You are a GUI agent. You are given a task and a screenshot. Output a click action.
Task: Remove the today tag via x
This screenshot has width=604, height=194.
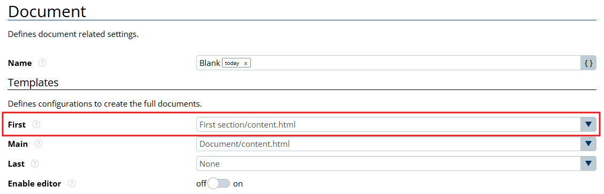coord(245,63)
